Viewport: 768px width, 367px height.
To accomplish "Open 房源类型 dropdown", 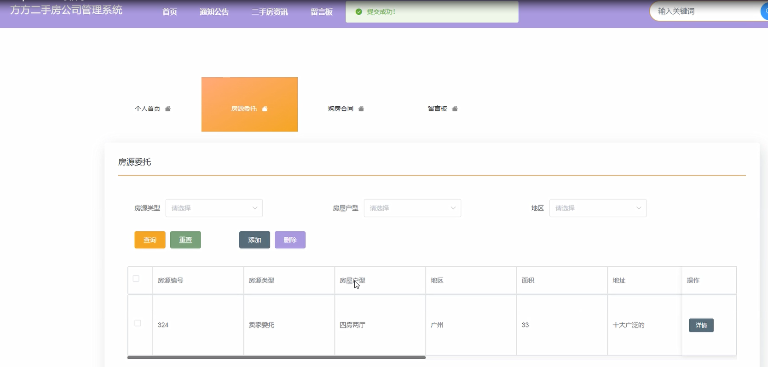I will (214, 208).
